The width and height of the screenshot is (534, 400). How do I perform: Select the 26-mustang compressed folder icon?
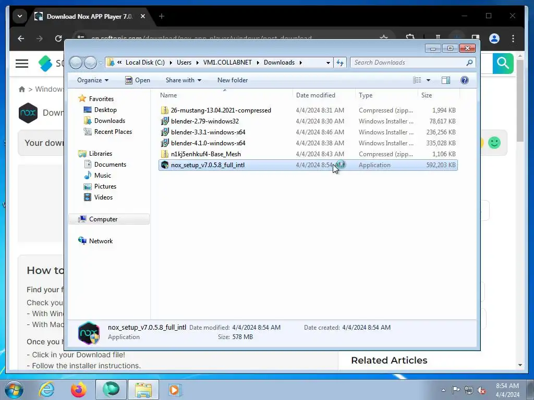(165, 110)
